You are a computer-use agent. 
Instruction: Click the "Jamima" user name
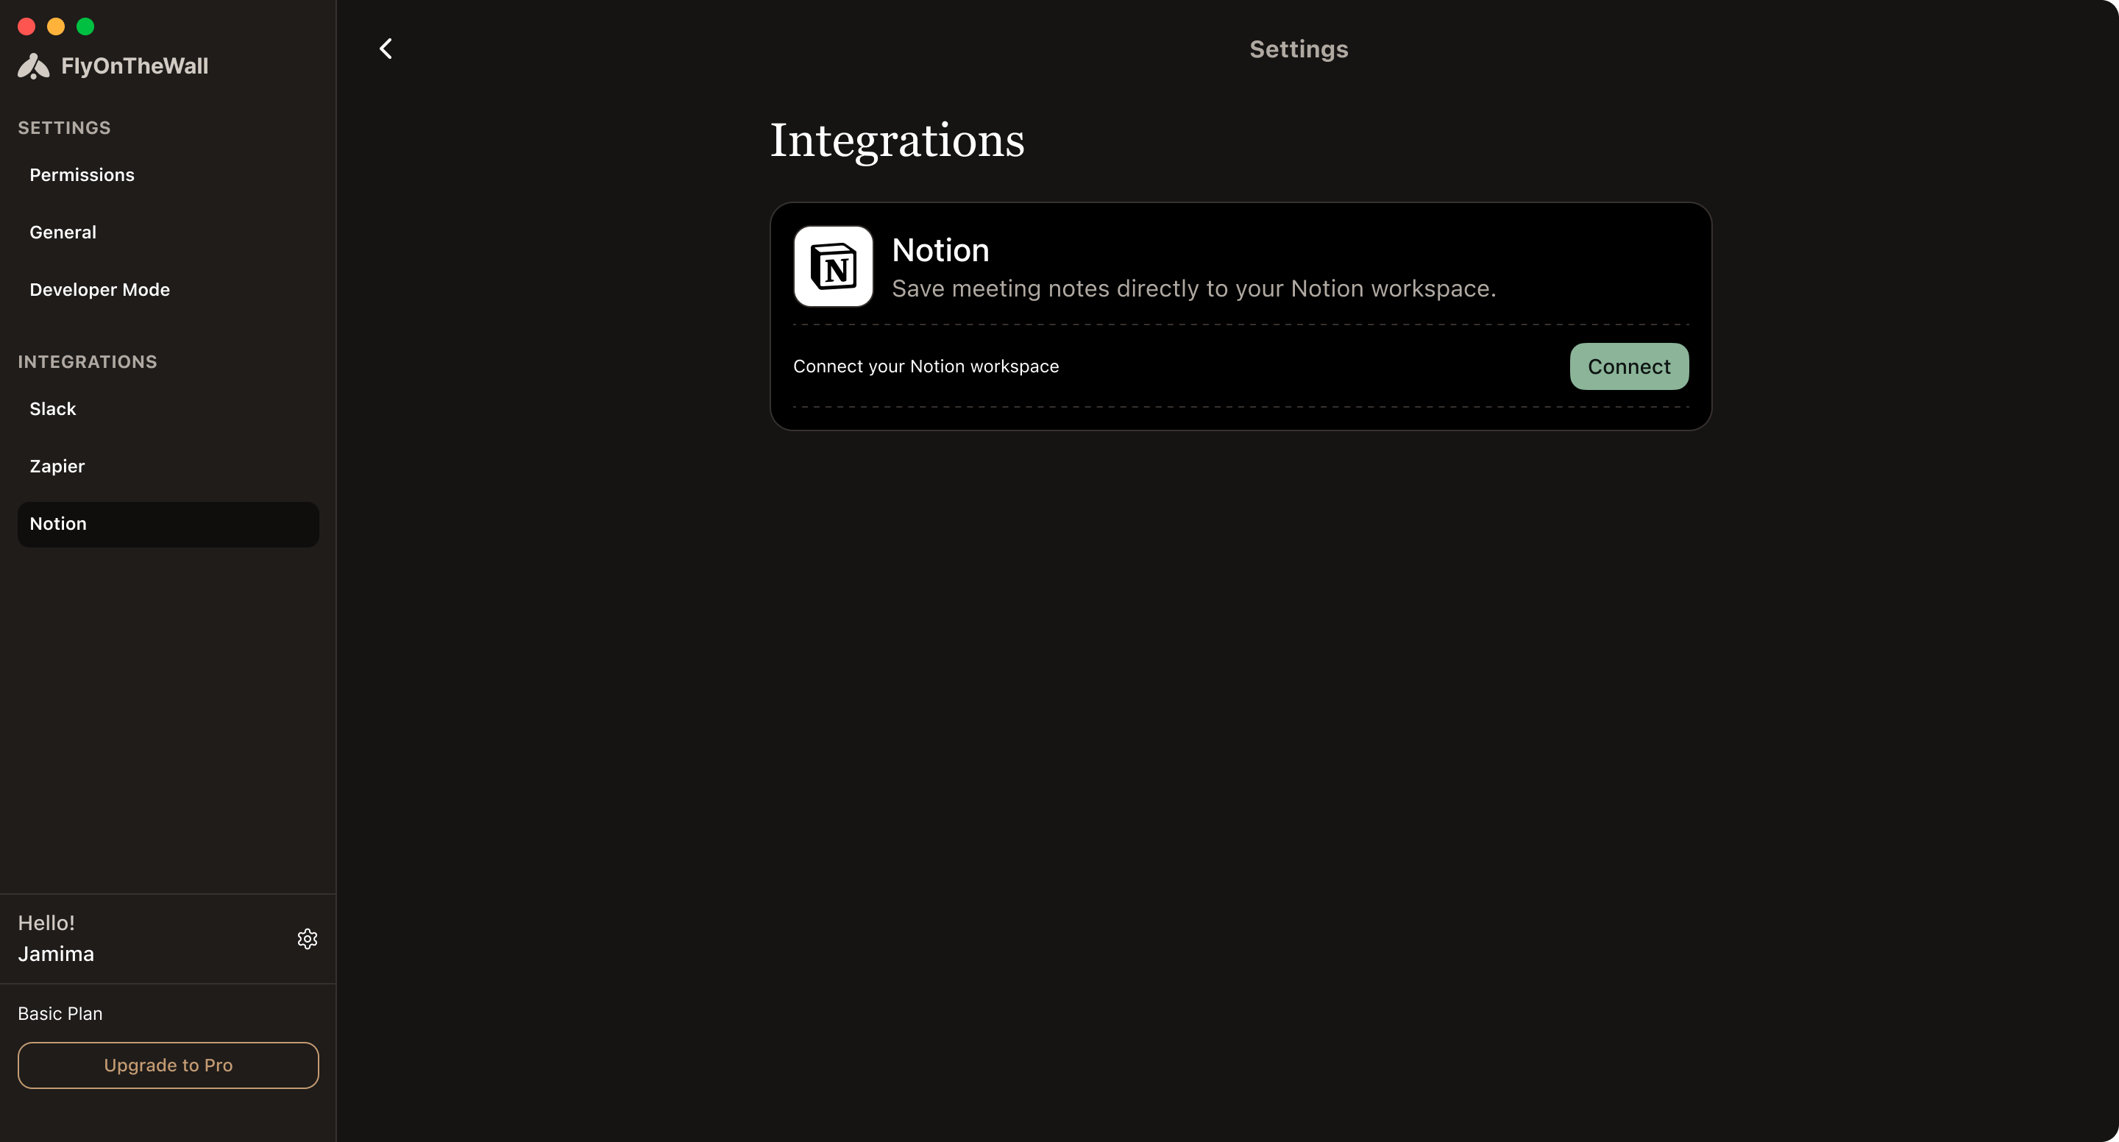pos(56,954)
